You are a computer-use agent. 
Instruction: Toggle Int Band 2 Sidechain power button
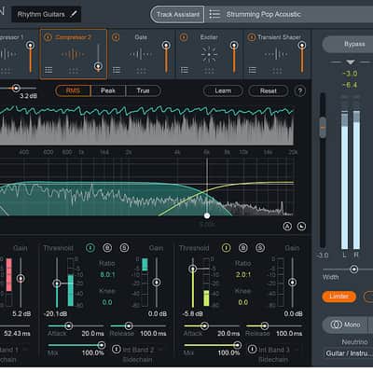pos(117,349)
